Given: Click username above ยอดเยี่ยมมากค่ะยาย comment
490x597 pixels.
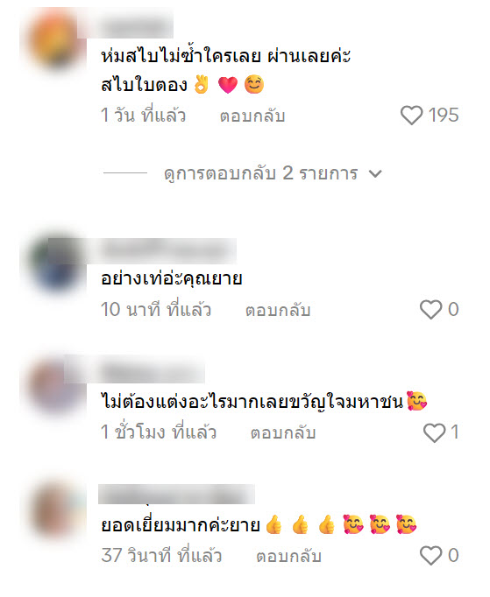Looking at the screenshot, I should pos(176,495).
